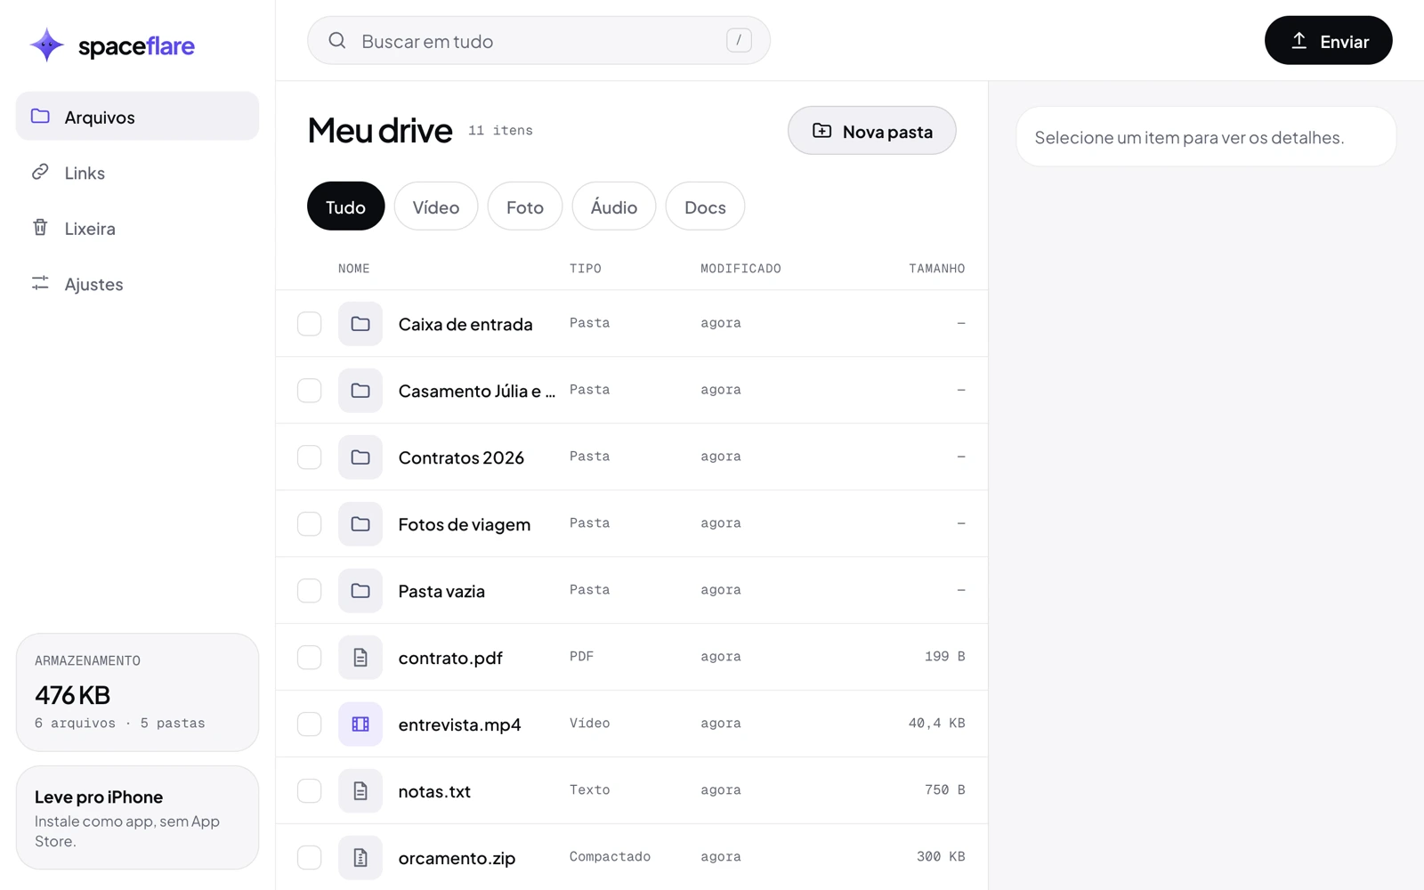
Task: Click the Ajustes sliders icon in sidebar
Action: (x=40, y=283)
